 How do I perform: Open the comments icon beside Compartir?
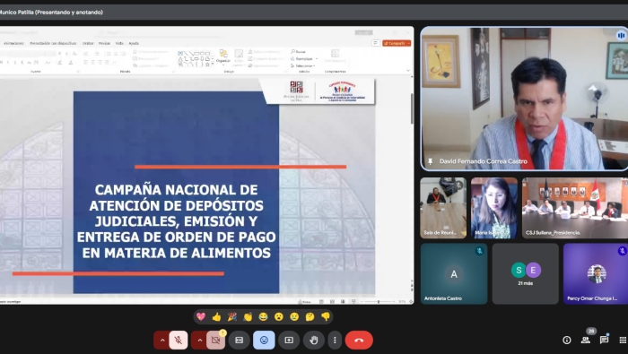376,43
